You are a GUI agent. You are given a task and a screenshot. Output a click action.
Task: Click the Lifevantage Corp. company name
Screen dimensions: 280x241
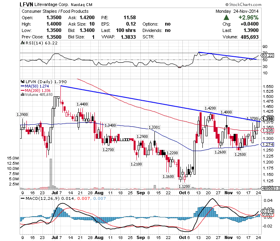[x=52, y=4]
